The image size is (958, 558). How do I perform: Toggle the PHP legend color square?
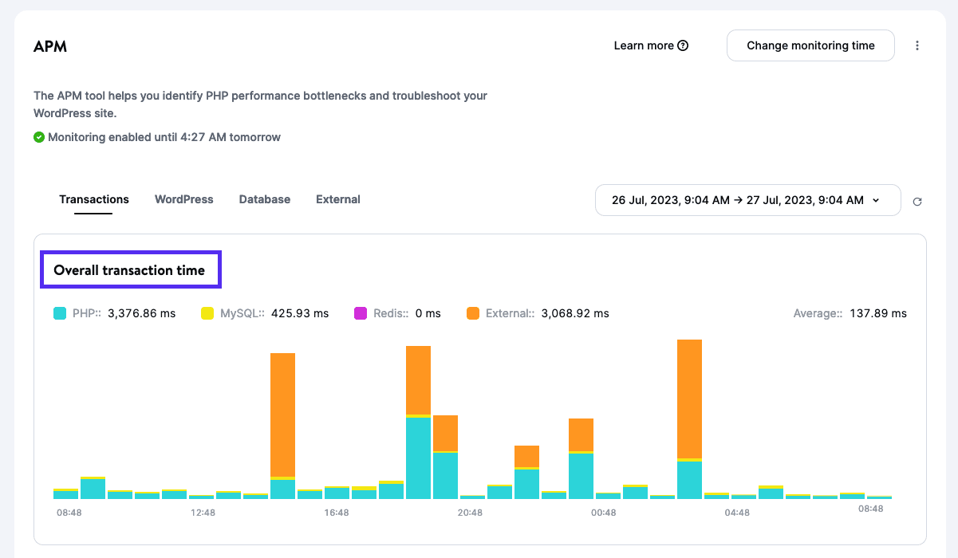click(60, 313)
